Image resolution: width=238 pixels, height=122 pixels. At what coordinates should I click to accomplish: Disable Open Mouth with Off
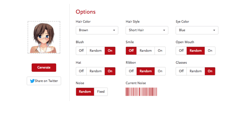[x=181, y=51]
